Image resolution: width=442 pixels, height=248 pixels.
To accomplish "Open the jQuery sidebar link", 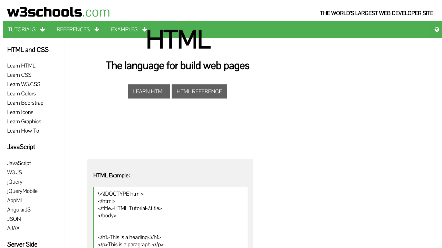I will point(15,182).
